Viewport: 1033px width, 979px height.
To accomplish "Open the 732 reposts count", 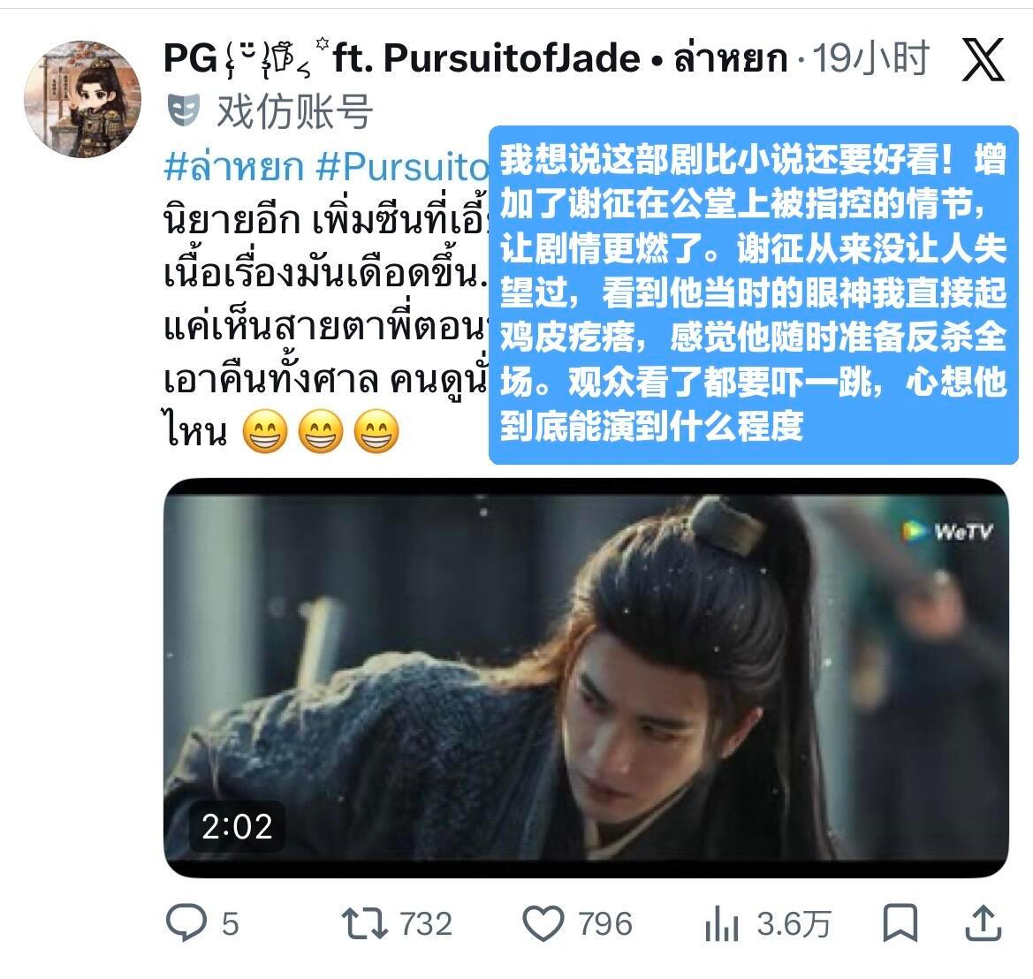I will [426, 923].
